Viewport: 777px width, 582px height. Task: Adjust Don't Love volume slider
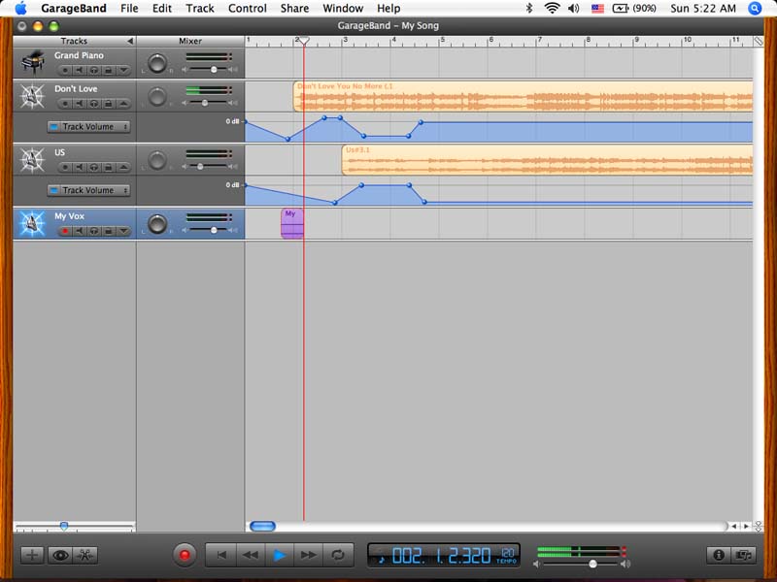[205, 103]
